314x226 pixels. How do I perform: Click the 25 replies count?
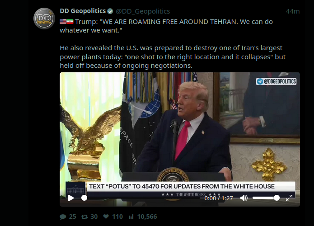click(x=72, y=217)
